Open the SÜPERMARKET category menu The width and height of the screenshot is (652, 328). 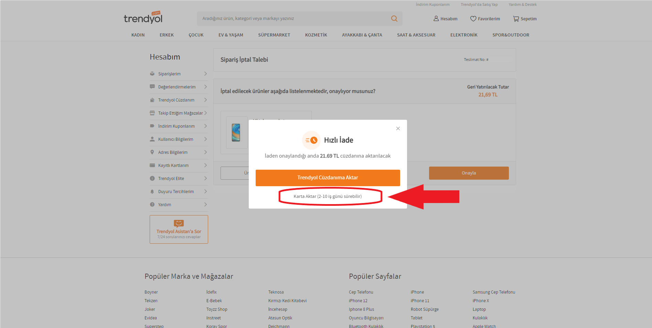[x=274, y=35]
